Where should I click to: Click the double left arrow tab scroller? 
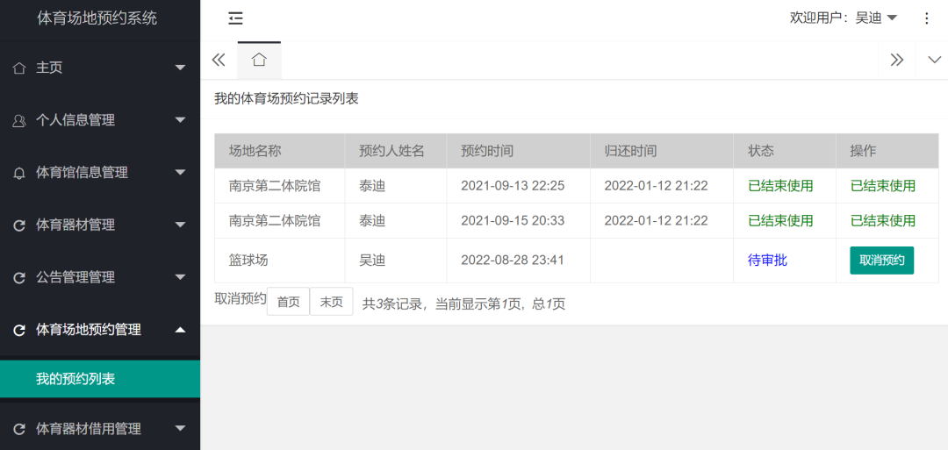pos(219,60)
